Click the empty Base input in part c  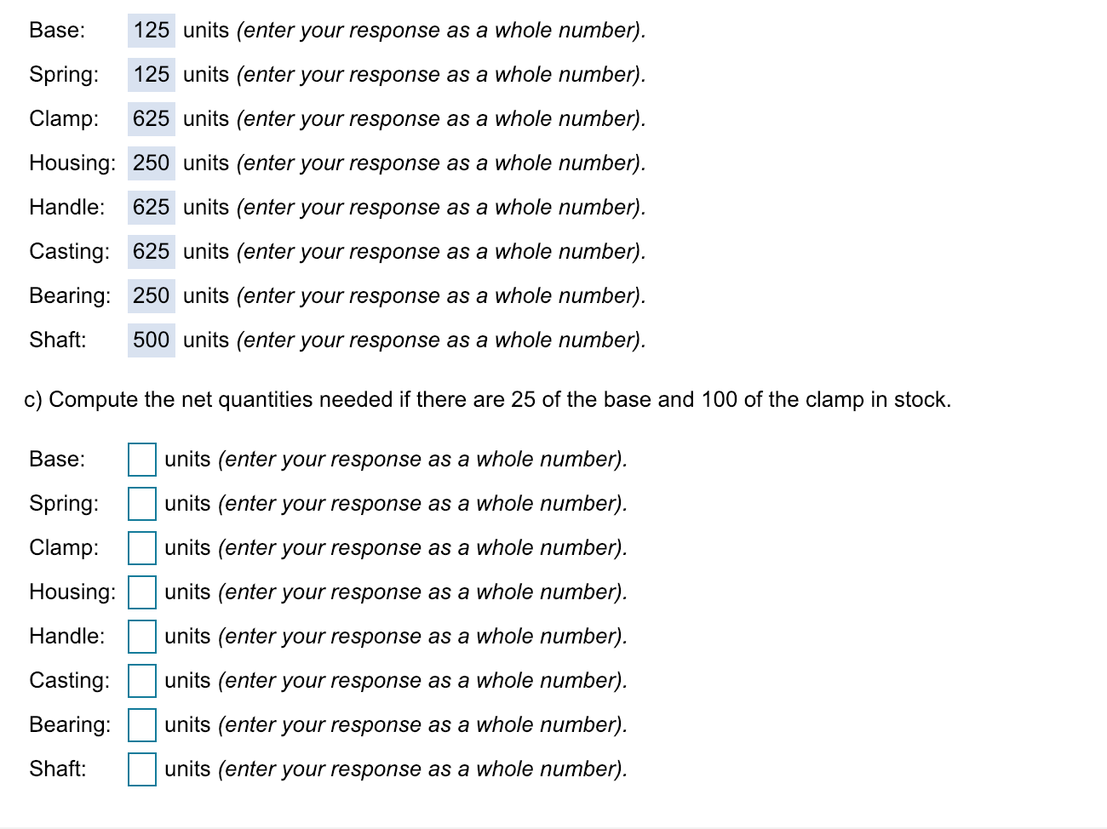coord(142,459)
